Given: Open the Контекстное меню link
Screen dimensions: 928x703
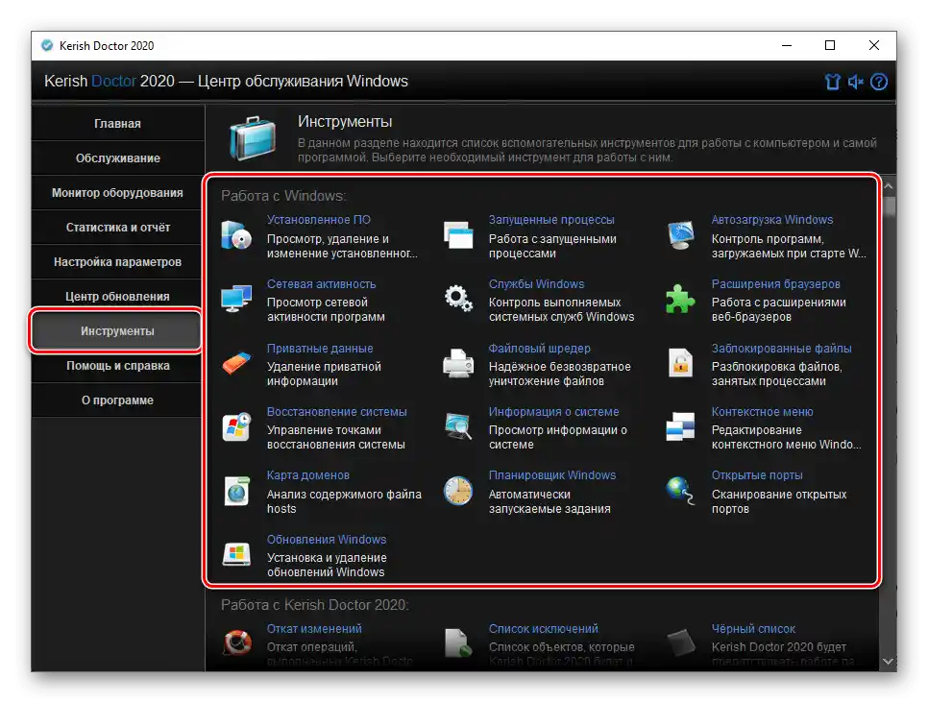Looking at the screenshot, I should coord(762,412).
